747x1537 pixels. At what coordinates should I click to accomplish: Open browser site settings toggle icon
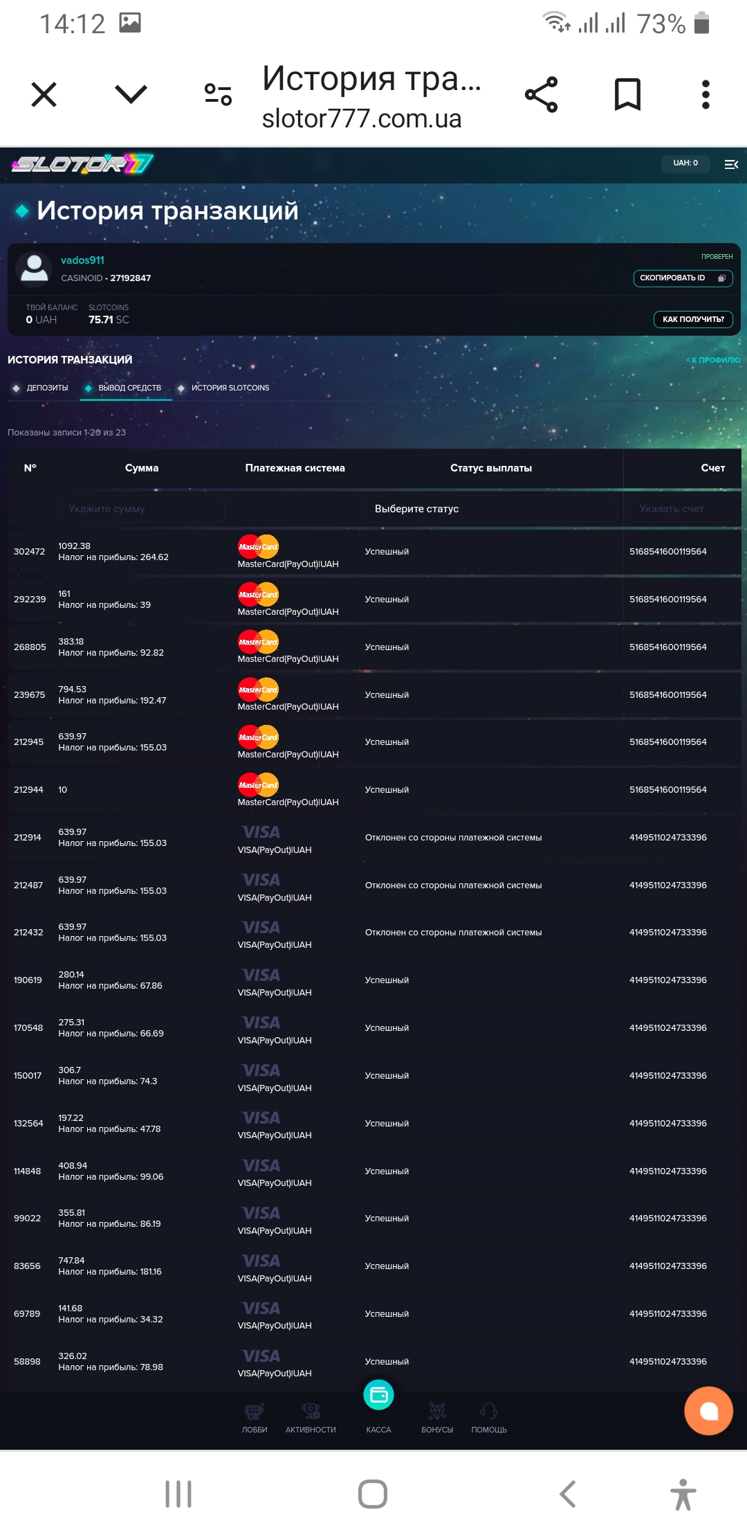(x=218, y=94)
